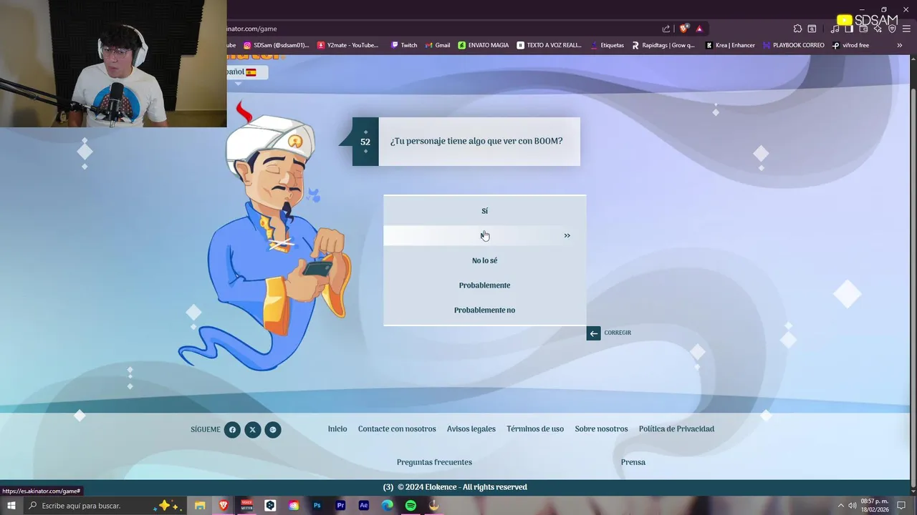The height and width of the screenshot is (515, 917).
Task: Answer "Sí" to the BOOM question
Action: (x=484, y=211)
